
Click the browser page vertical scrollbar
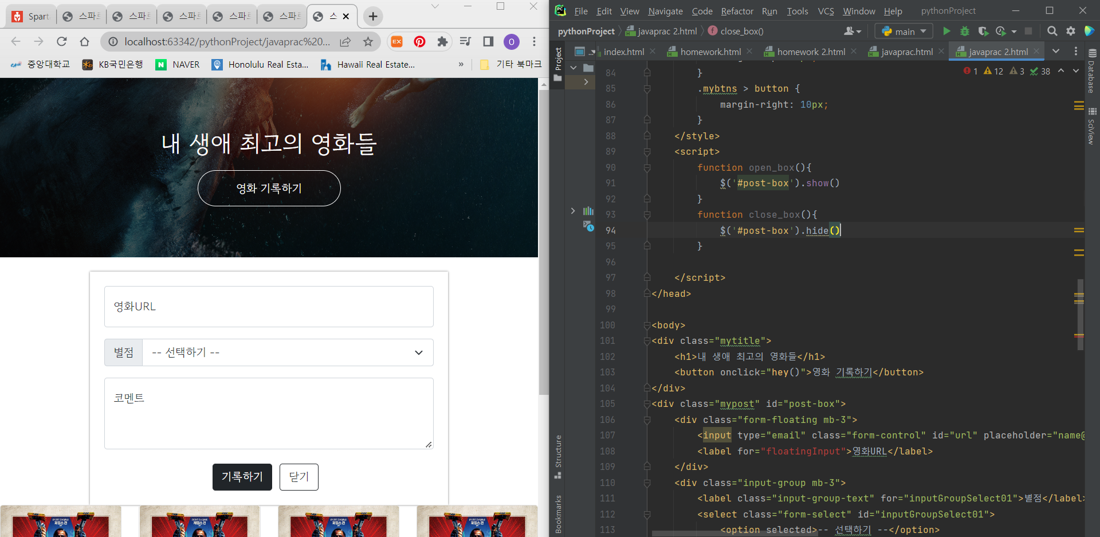544,241
